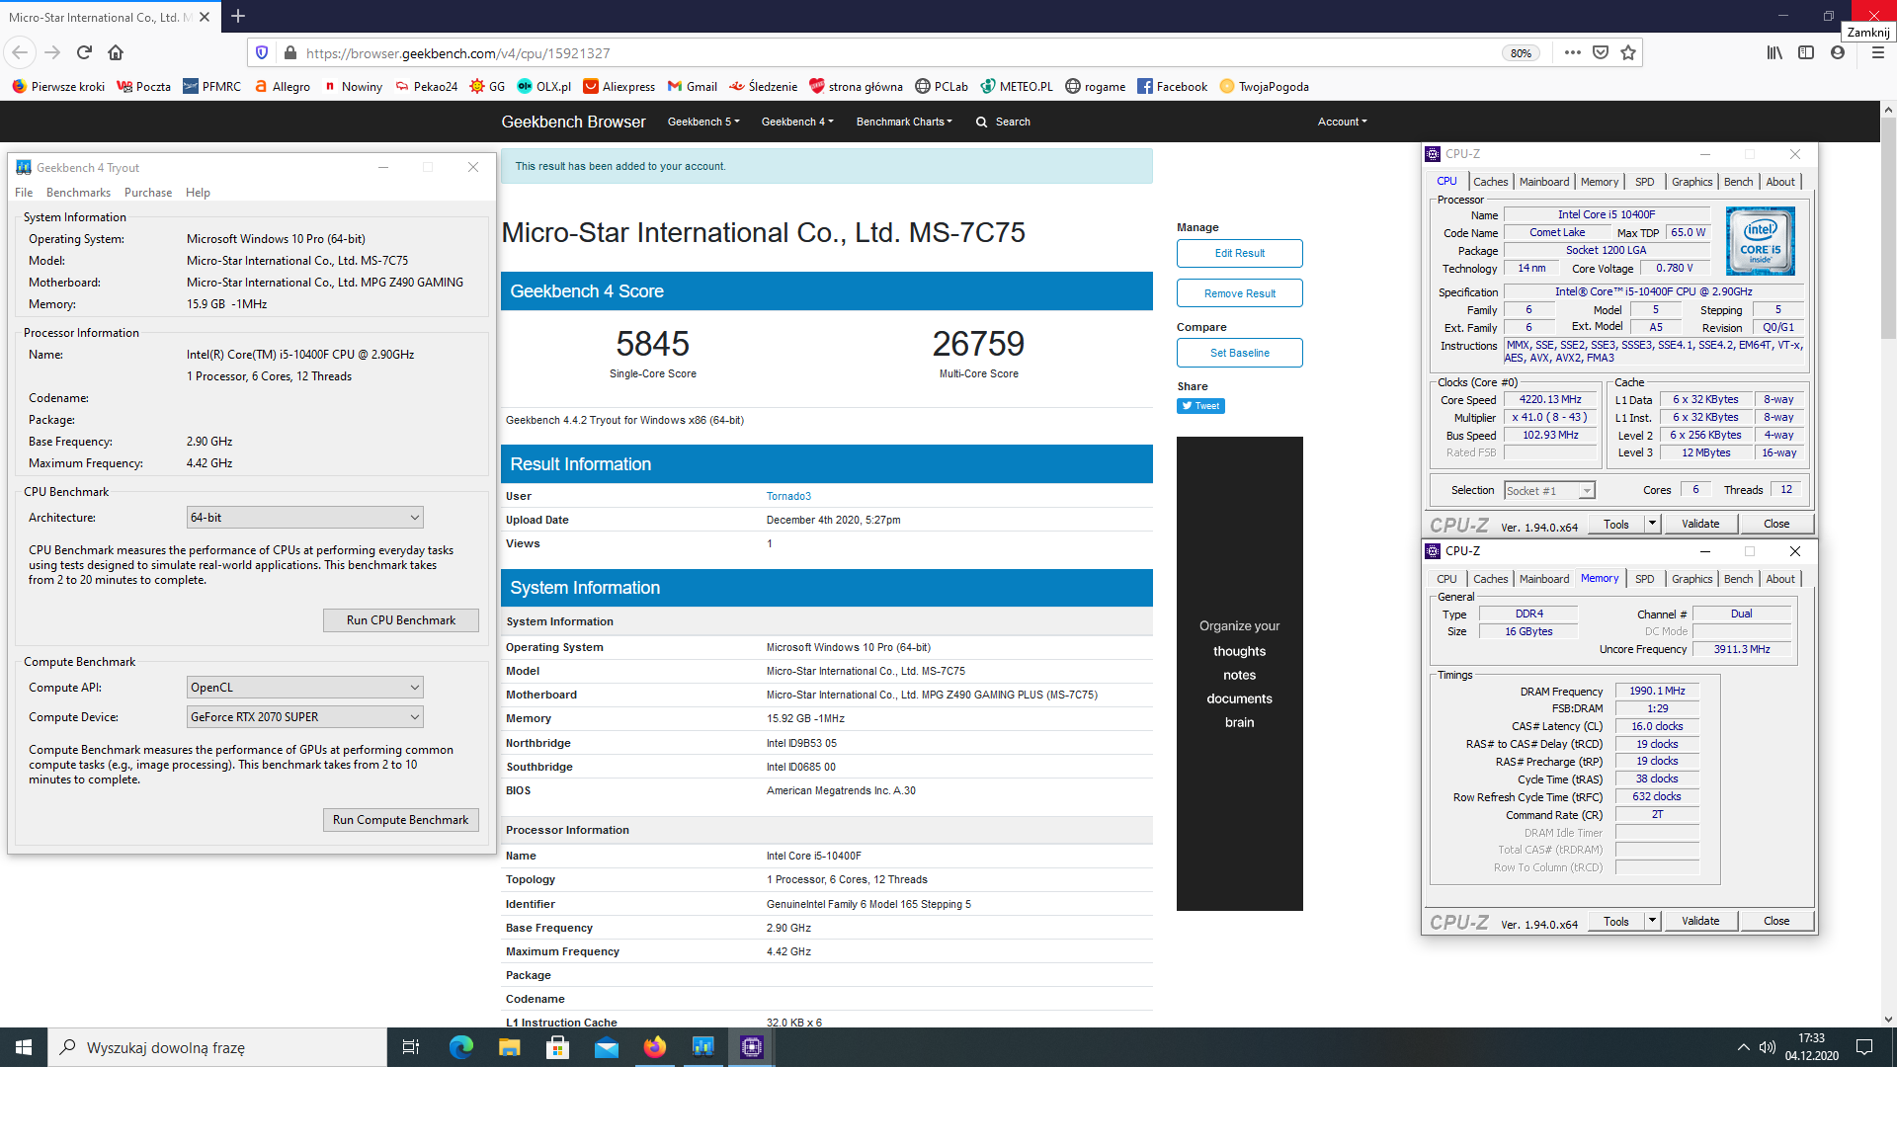Open Geekbench Browser home link
This screenshot has height=1148, width=1897.
[x=573, y=122]
